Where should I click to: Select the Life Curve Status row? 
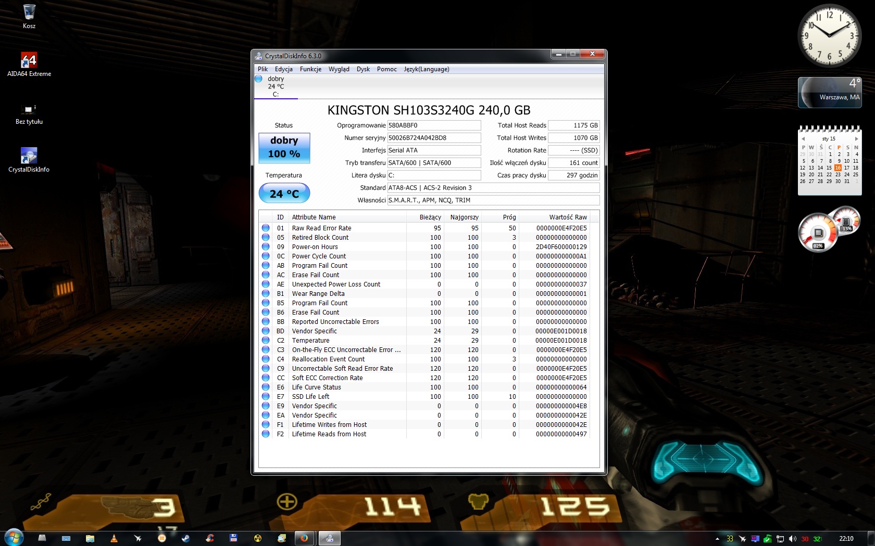click(x=424, y=387)
